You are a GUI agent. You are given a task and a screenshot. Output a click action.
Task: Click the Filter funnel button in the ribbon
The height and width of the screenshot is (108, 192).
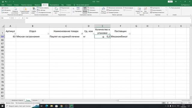point(85,10)
